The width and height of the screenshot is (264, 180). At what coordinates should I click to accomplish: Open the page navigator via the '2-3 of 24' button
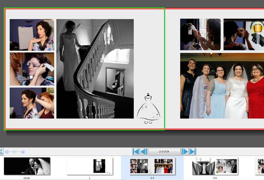click(164, 152)
